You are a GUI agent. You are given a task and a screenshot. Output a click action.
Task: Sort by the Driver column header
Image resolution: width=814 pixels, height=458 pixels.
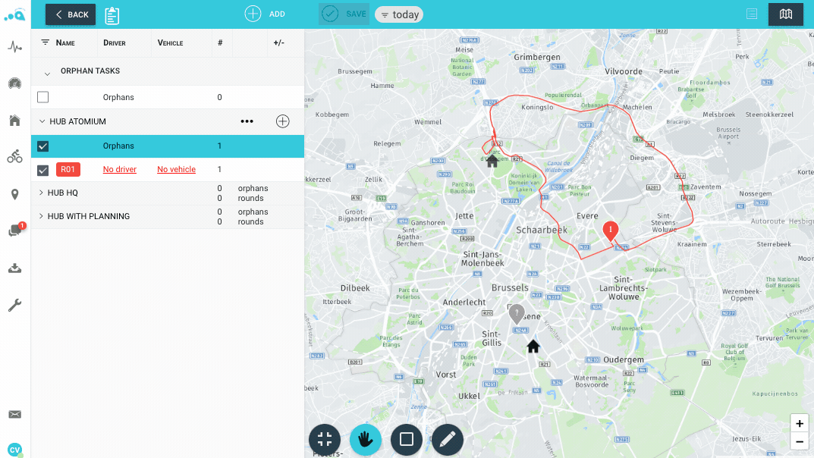click(115, 42)
